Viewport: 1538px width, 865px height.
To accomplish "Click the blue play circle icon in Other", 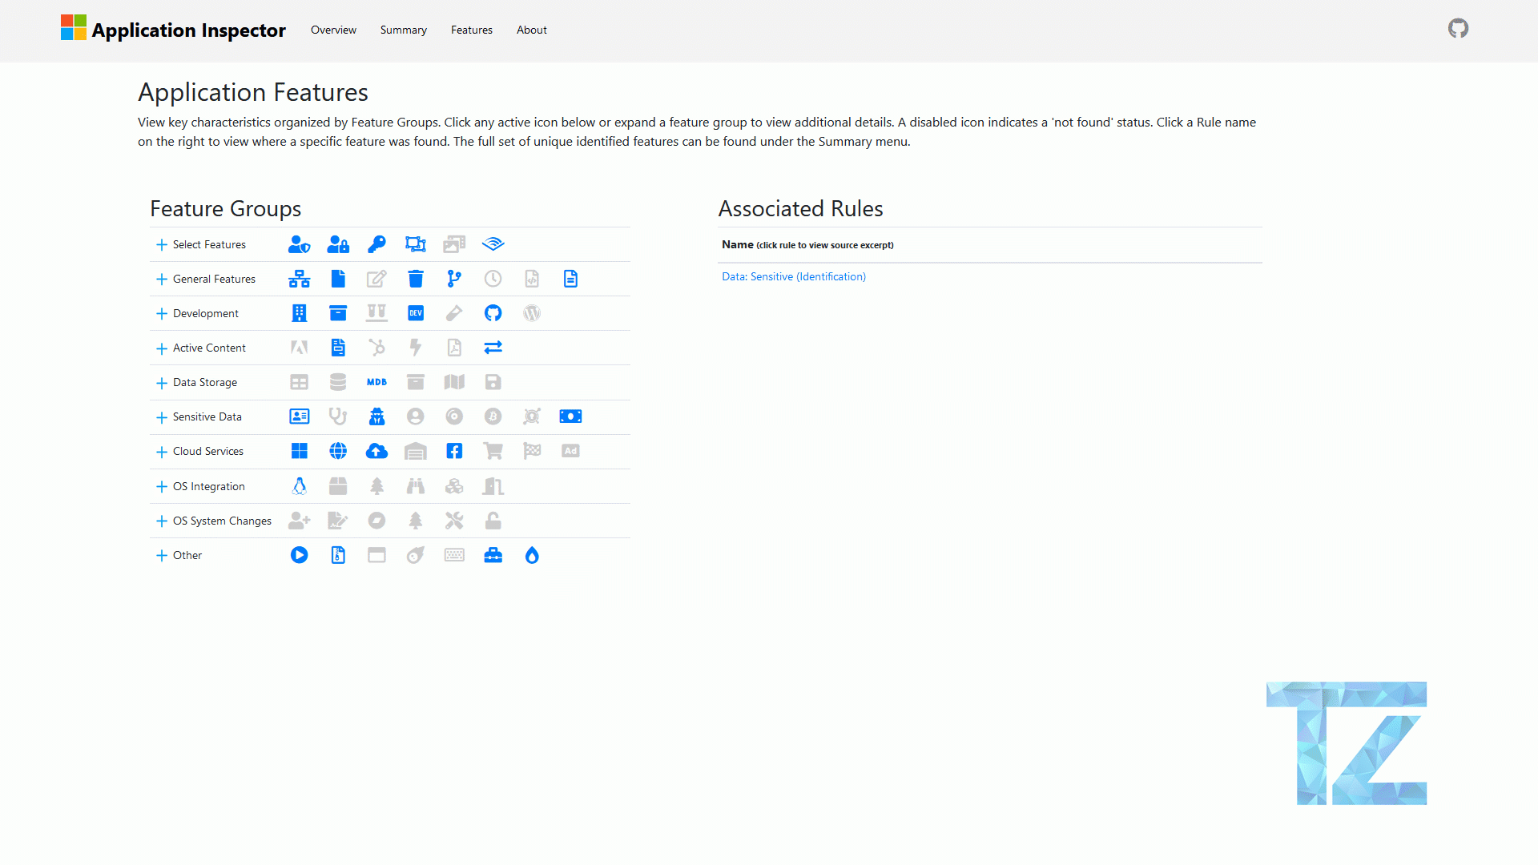I will [299, 555].
